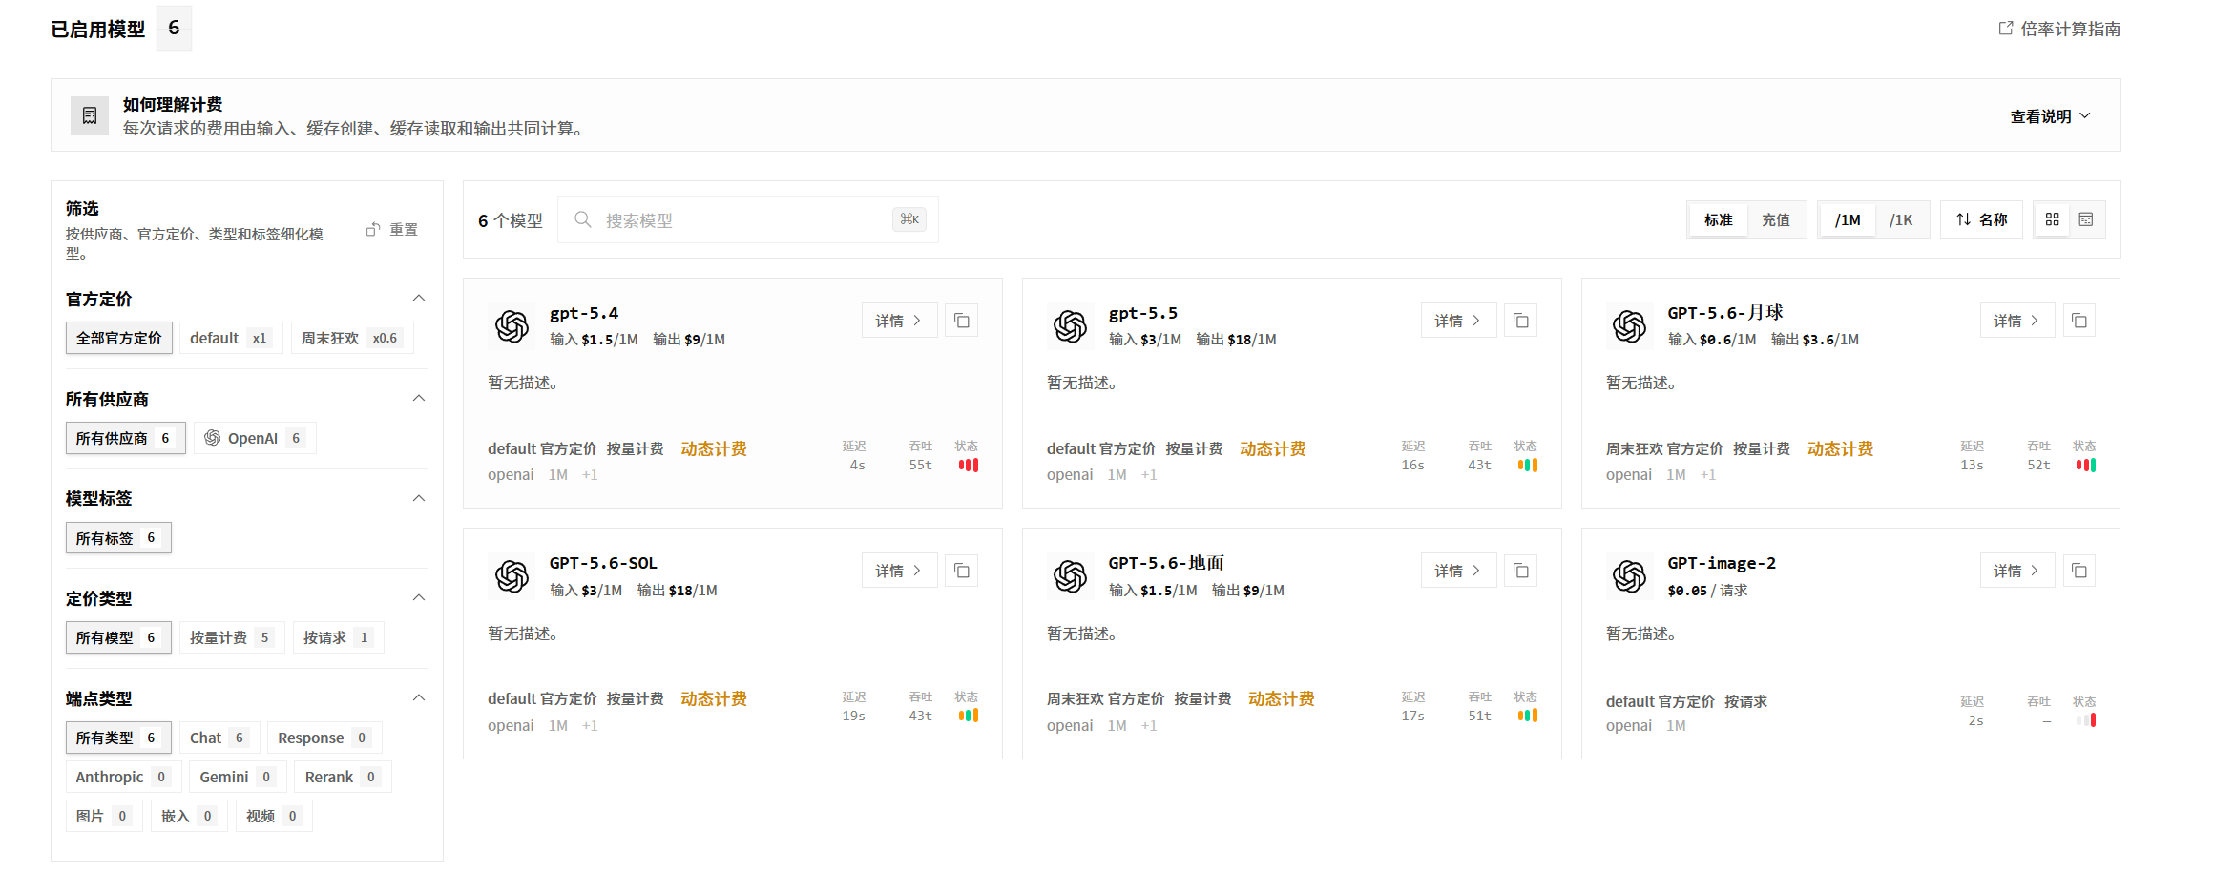Switch to grid card view
2235x894 pixels.
pyautogui.click(x=2053, y=219)
